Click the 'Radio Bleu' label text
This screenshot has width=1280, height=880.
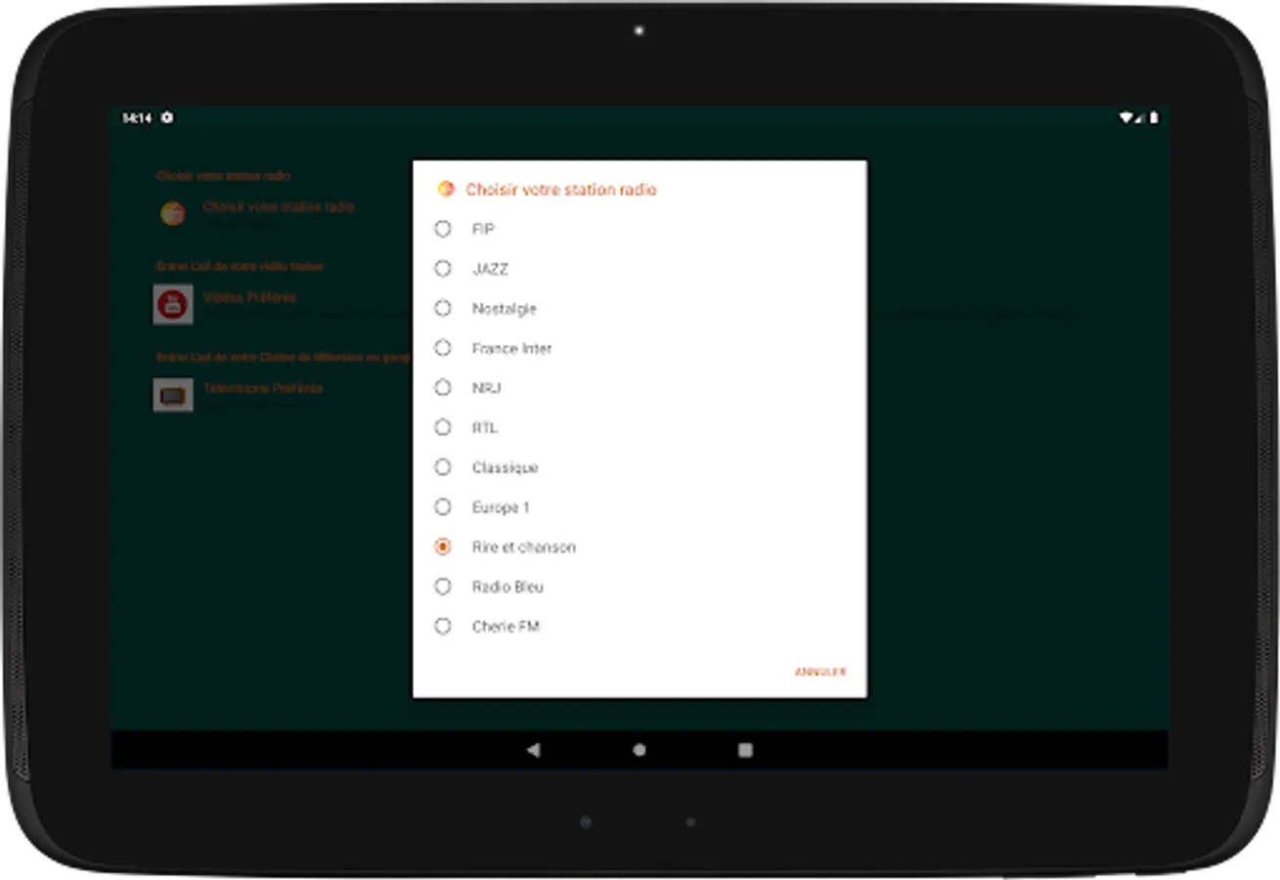pos(508,587)
